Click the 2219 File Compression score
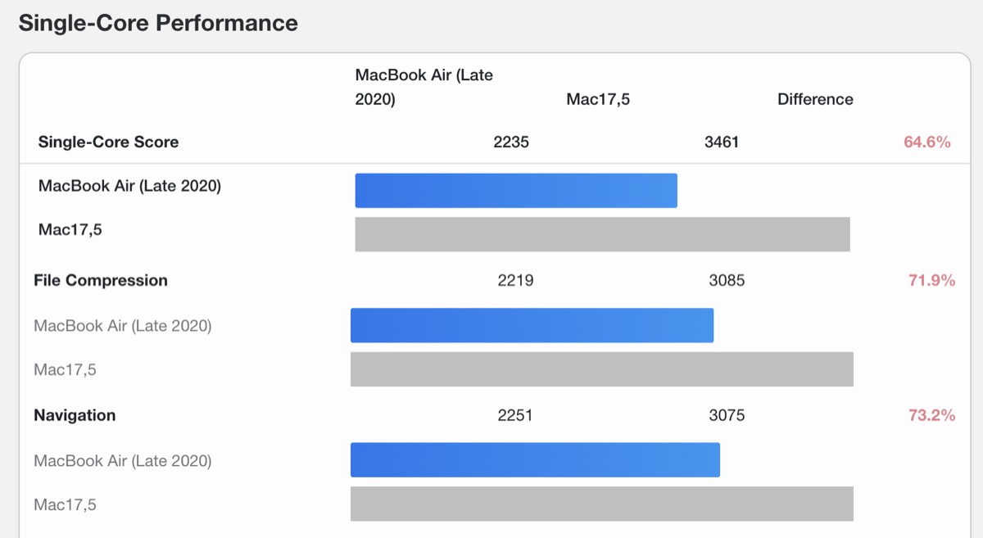Viewport: 983px width, 538px height. click(x=515, y=280)
